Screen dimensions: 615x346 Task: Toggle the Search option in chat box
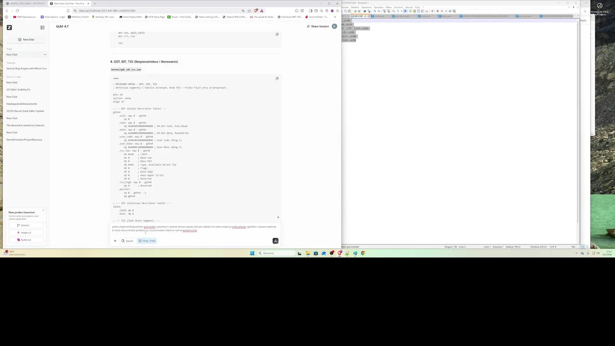tap(127, 241)
